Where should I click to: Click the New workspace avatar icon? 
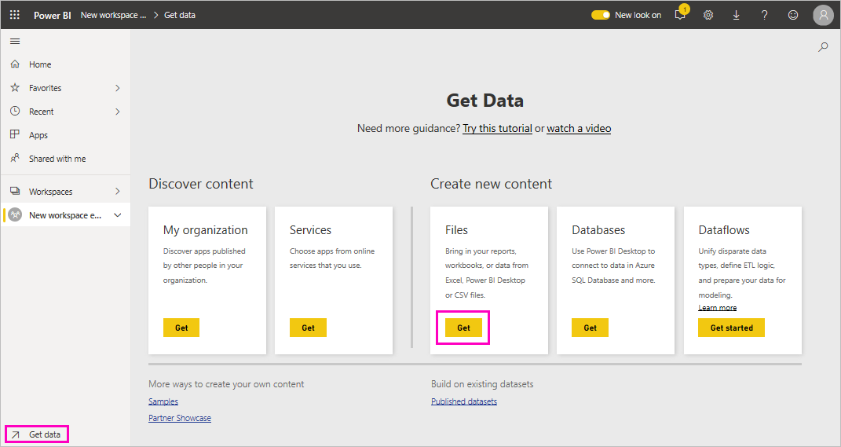[15, 214]
